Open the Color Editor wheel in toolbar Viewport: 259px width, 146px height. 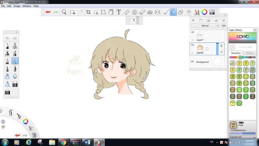pos(204,12)
